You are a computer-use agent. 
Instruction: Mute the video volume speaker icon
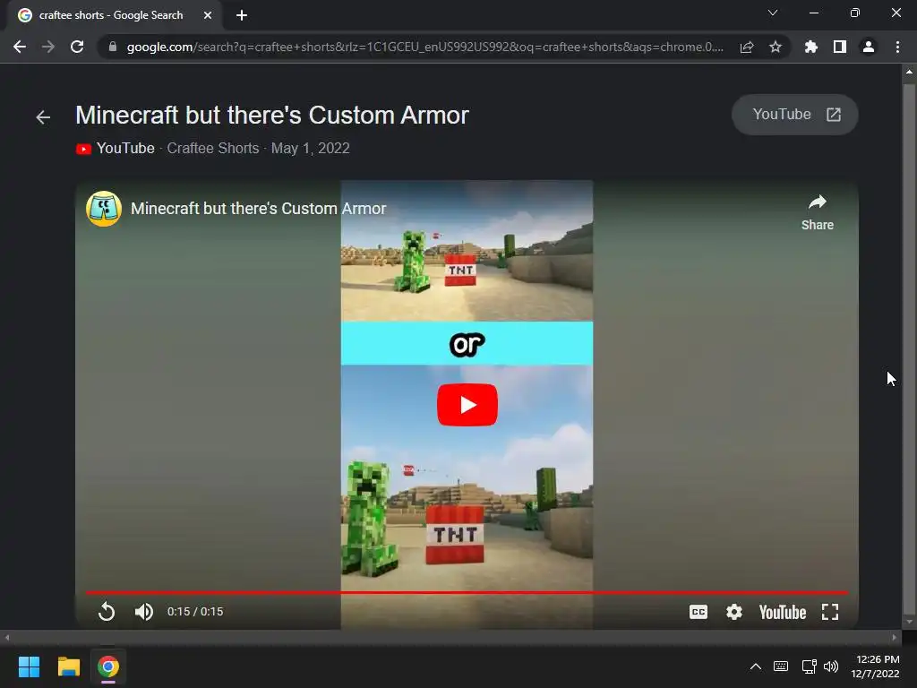144,611
